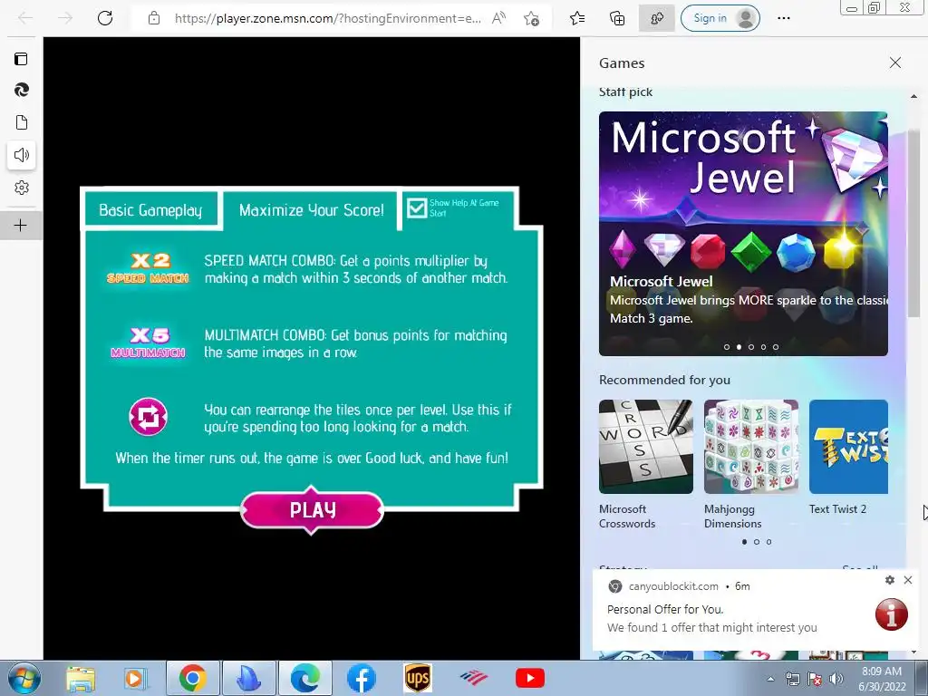The image size is (928, 696).
Task: Click the pink rearrange tiles icon
Action: click(x=148, y=417)
